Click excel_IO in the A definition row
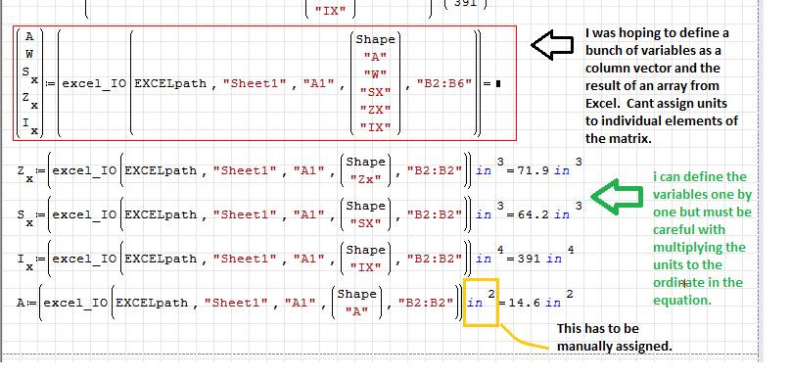 click(75, 303)
